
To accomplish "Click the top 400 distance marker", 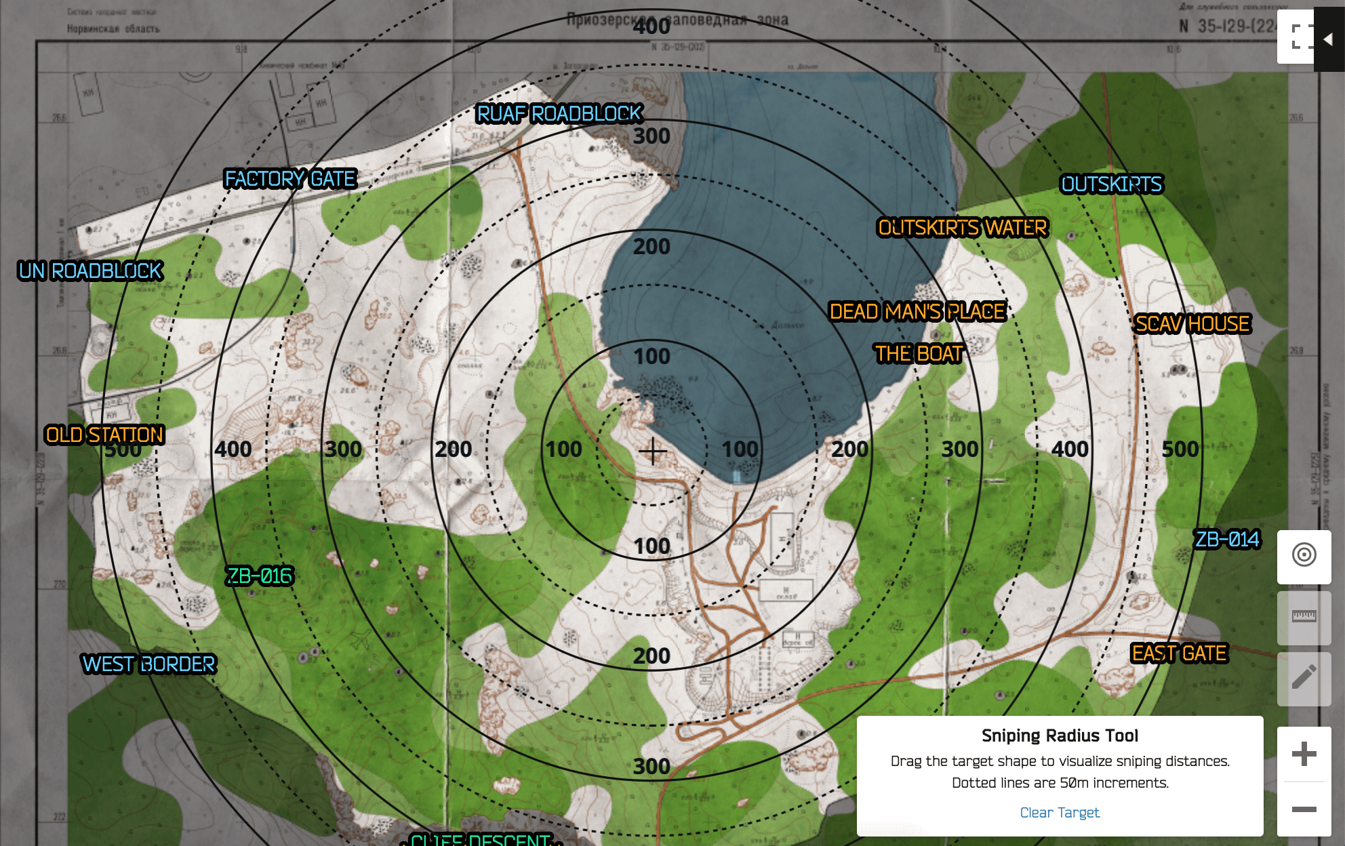I will tap(651, 26).
